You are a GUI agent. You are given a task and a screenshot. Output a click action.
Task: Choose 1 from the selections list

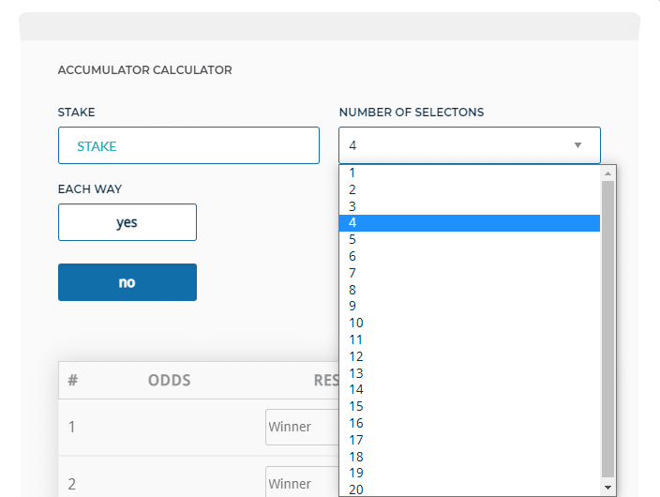pyautogui.click(x=470, y=173)
